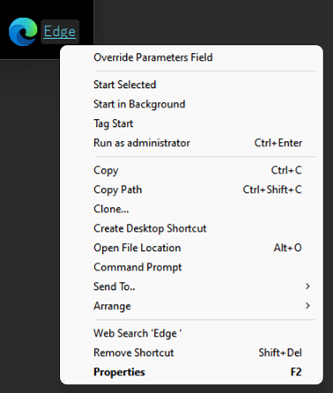Screen dimensions: 333x393
Task: Click the Send To.. chevron arrow
Action: [307, 286]
